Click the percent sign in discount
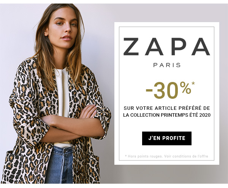Viewport: 228px width, 188px height. pos(185,88)
